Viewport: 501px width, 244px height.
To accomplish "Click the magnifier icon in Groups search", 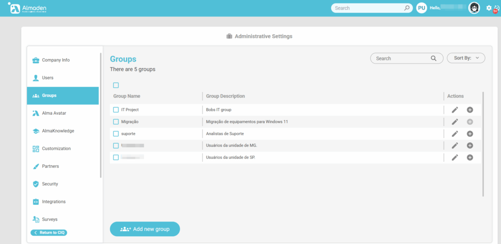I will (433, 58).
